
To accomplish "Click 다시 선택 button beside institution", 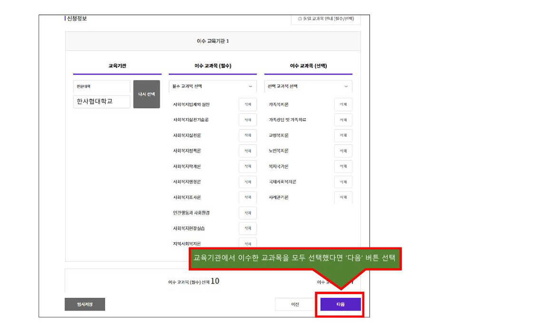I will pyautogui.click(x=146, y=94).
